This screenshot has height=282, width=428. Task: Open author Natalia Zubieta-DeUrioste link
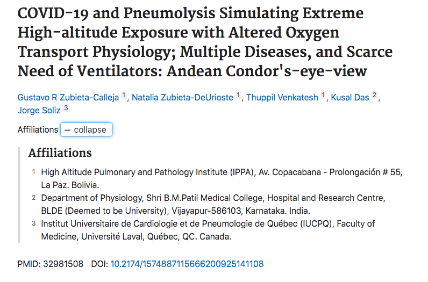183,97
